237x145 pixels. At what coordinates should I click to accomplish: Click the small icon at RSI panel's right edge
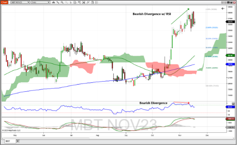coord(233,103)
